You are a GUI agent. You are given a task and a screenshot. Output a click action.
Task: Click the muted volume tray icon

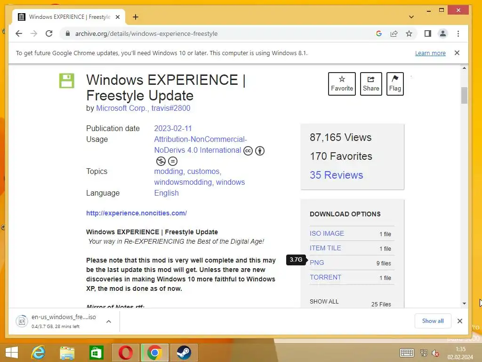[435, 353]
